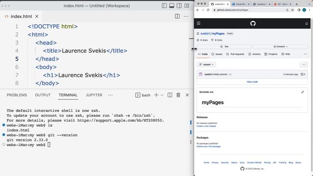This screenshot has height=176, width=313.
Task: Show more repository tabs ellipsis
Action: click(305, 54)
